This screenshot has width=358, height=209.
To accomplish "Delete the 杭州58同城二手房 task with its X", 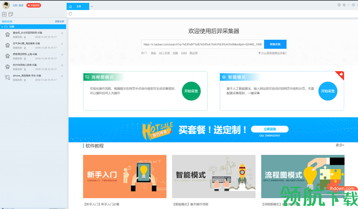I will point(62,65).
